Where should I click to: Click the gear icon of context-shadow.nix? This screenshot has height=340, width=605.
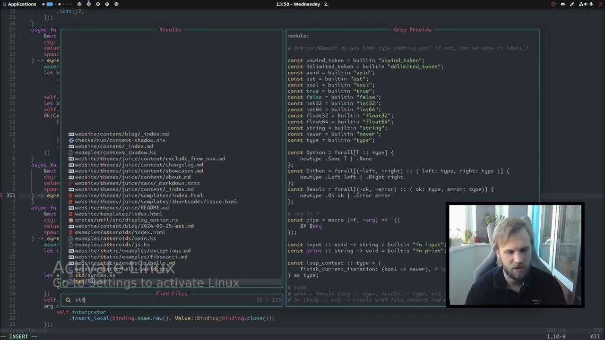(71, 140)
